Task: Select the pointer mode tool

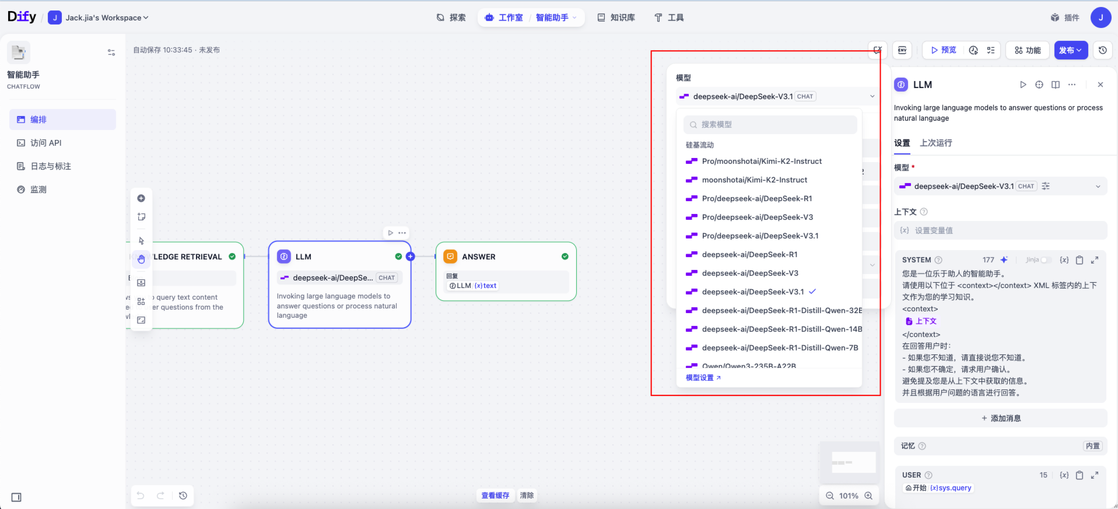Action: click(x=141, y=241)
